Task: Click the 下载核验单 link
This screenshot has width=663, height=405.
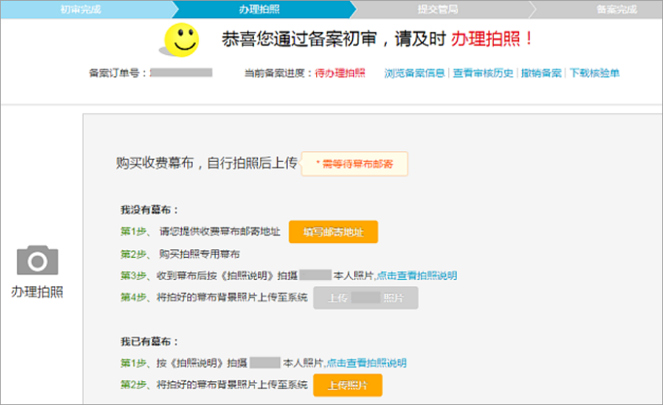Action: 594,73
